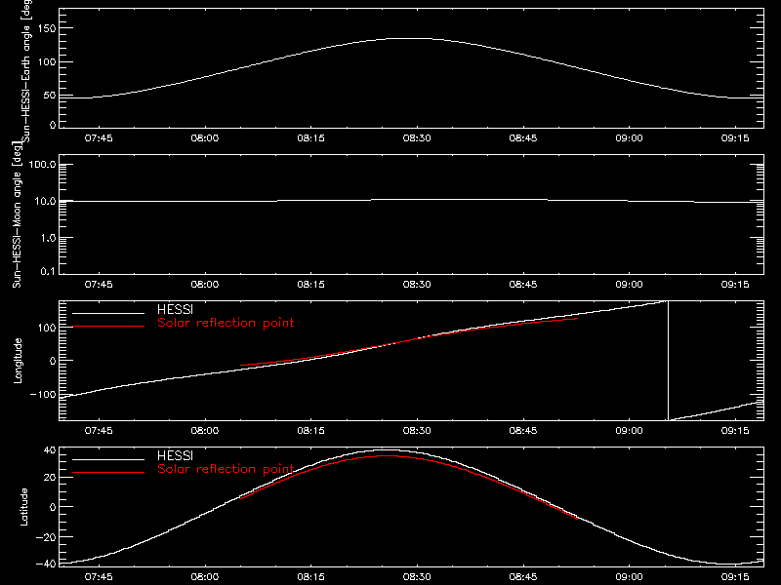The height and width of the screenshot is (585, 781).
Task: Select the 40 tick on Latitude axis
Action: pos(50,450)
